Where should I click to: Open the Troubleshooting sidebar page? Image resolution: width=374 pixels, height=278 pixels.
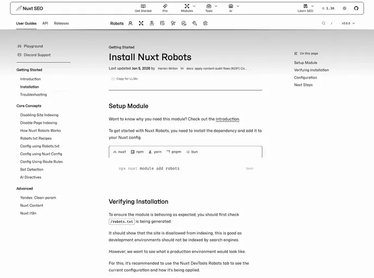(33, 94)
